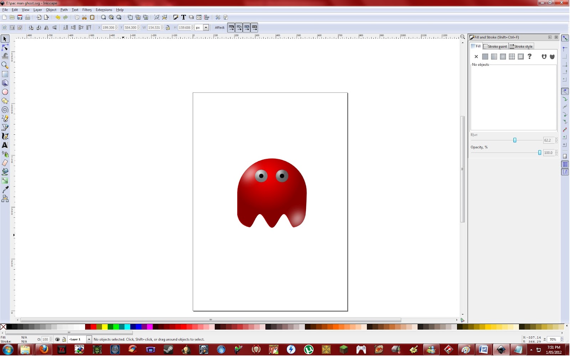Toggle scale rounded corners affect button
Image resolution: width=570 pixels, height=356 pixels.
coord(239,27)
